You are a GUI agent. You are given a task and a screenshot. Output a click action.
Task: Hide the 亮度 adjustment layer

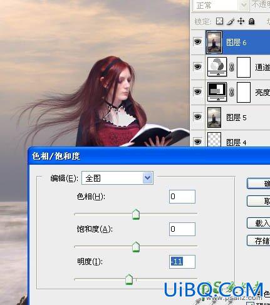197,92
